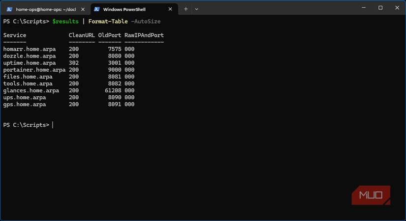Click ups.home.arpa service name
The width and height of the screenshot is (406, 221).
pyautogui.click(x=25, y=97)
